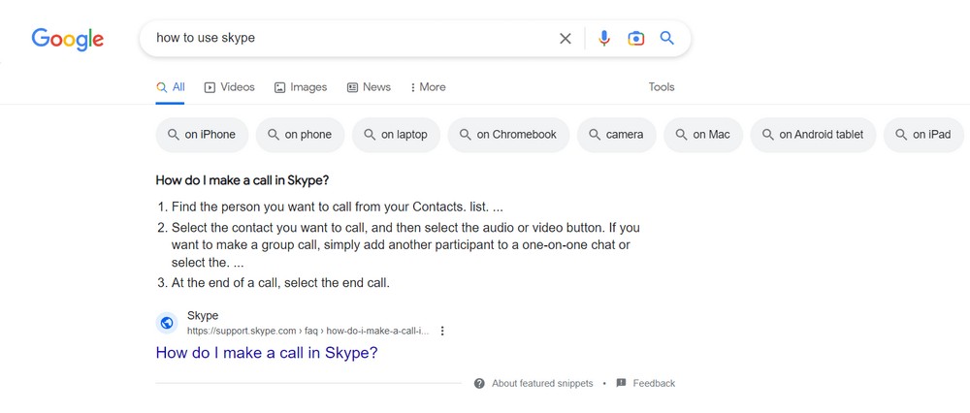Switch to the Videos tab
Screen dimensions: 970x413
pos(229,87)
